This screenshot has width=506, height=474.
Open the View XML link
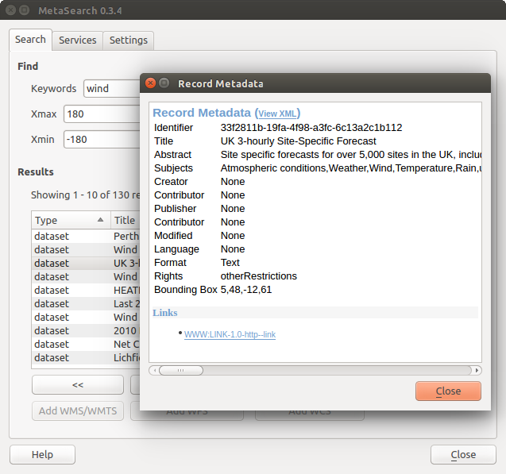click(x=277, y=114)
